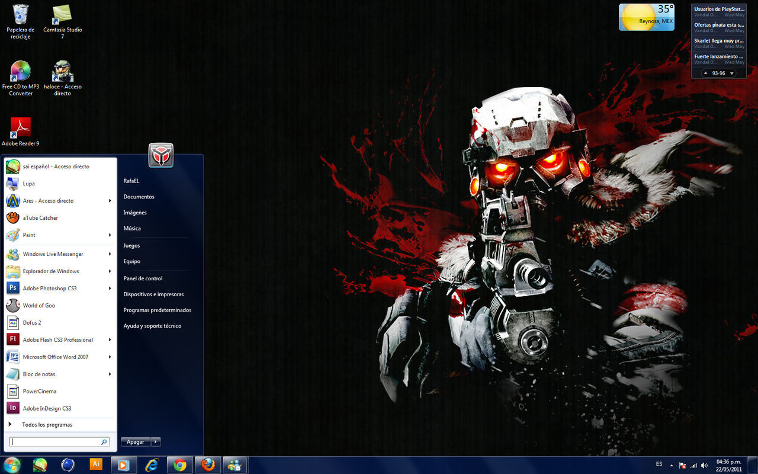The width and height of the screenshot is (758, 474).
Task: Click the Adobe Illustrator taskbar icon
Action: [x=95, y=465]
